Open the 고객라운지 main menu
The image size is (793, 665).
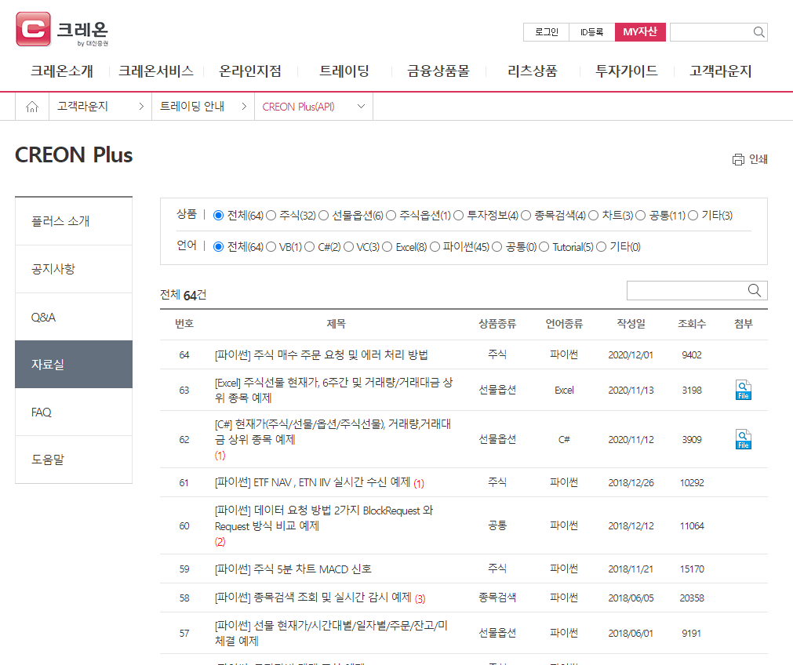coord(720,71)
